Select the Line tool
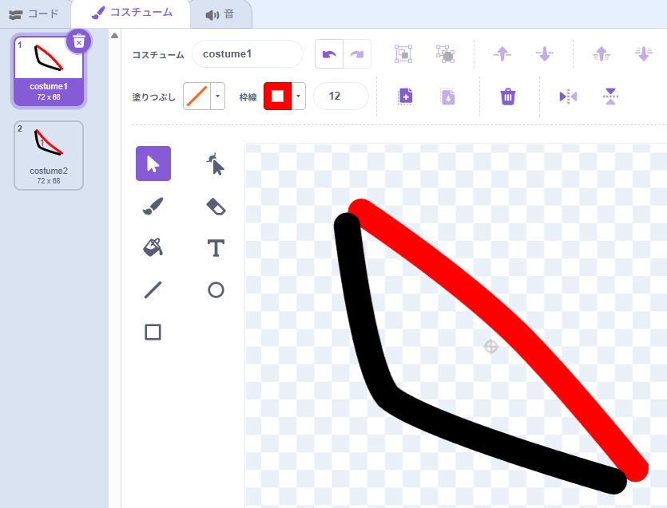 pos(153,289)
